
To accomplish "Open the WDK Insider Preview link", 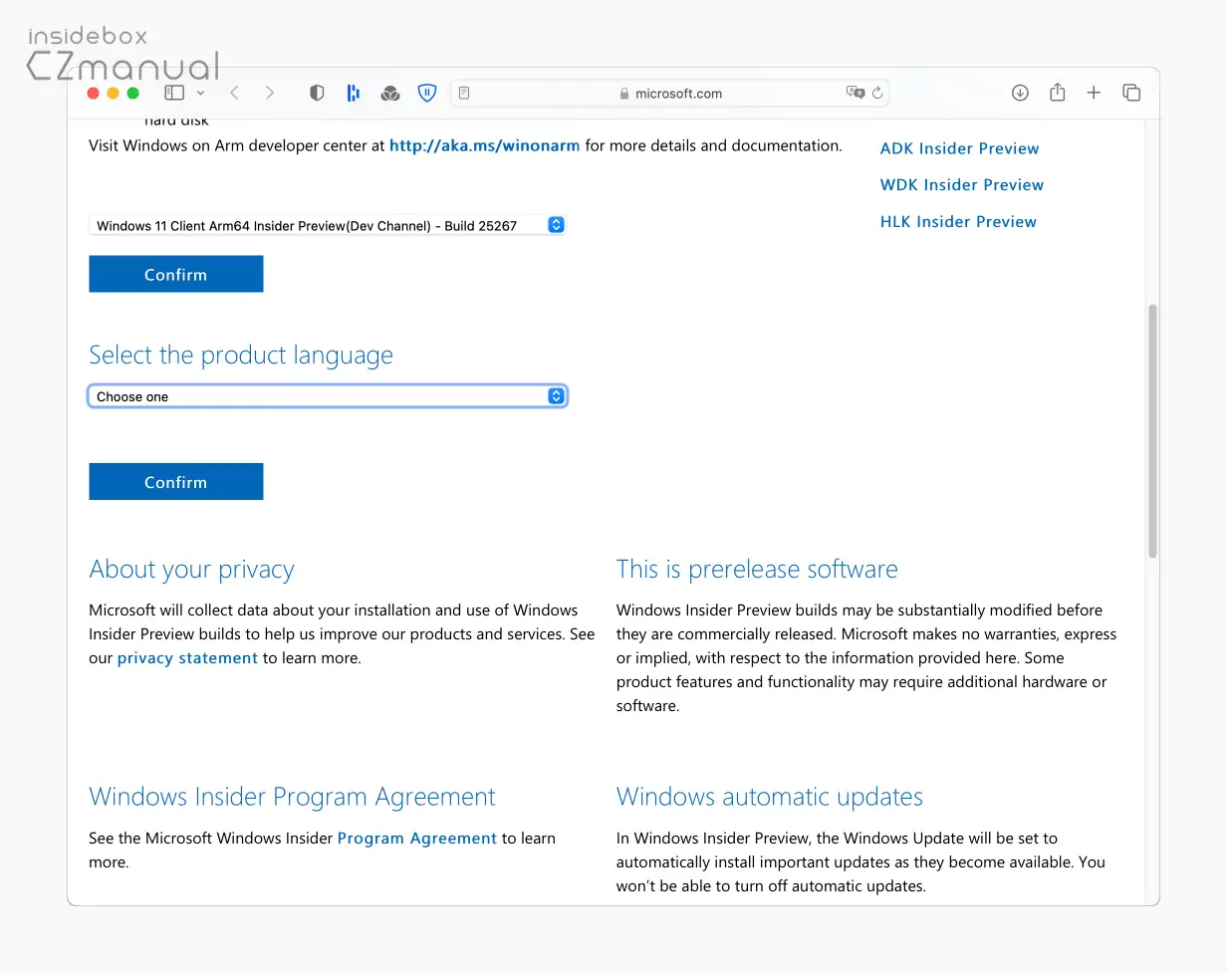I will pos(962,185).
